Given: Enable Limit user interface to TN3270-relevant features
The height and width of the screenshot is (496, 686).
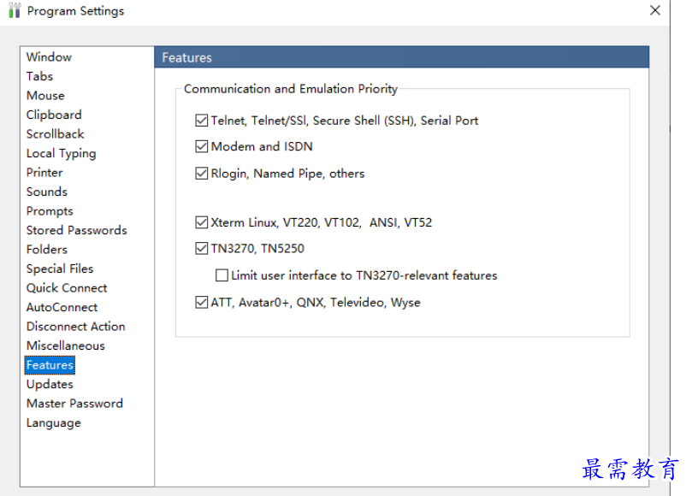Looking at the screenshot, I should pos(222,275).
